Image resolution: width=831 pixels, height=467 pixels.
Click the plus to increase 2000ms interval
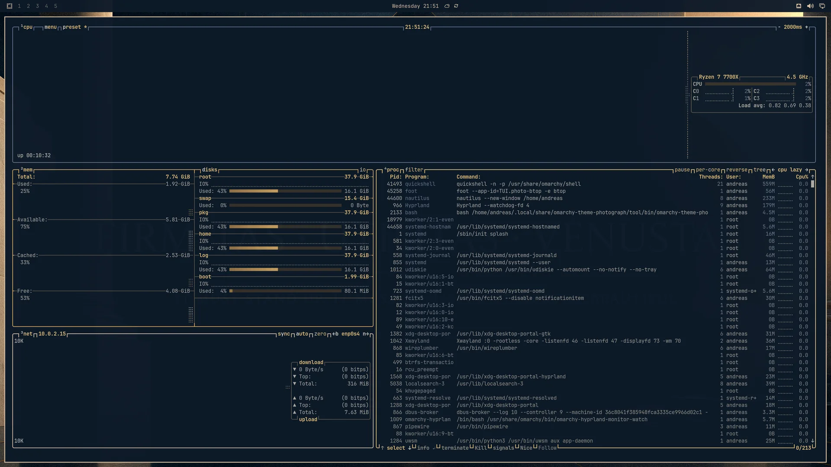click(806, 27)
